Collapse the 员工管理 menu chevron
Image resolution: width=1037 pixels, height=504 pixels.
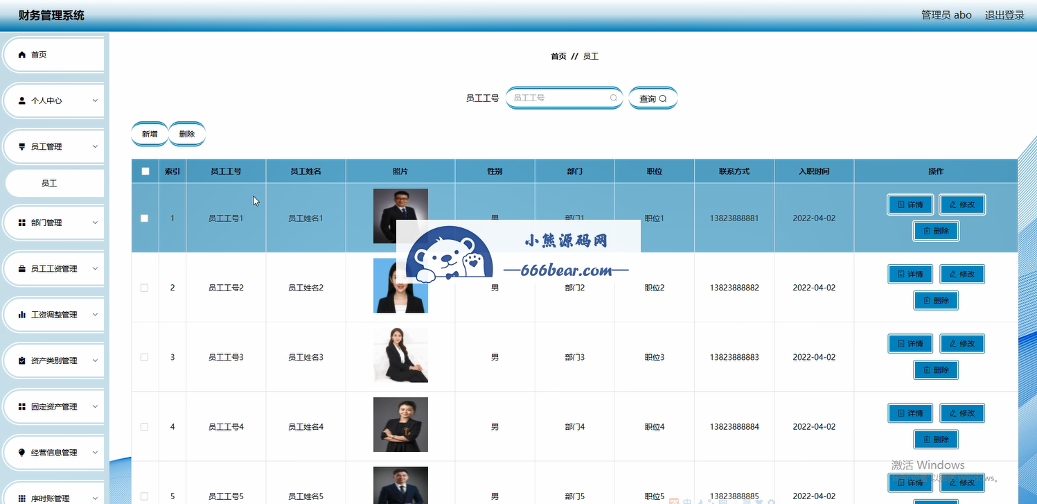point(95,146)
